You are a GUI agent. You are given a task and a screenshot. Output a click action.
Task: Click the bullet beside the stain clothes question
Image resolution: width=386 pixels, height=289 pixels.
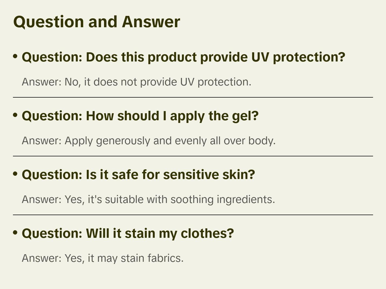(x=15, y=233)
